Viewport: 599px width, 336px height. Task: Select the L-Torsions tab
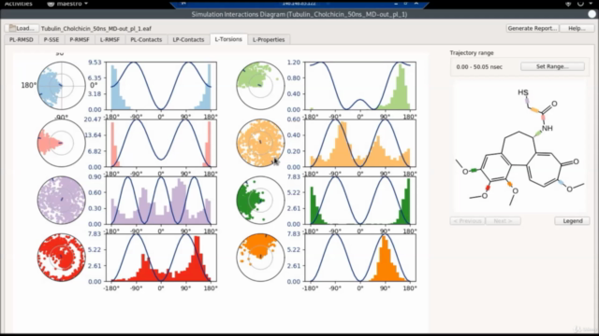(x=228, y=39)
